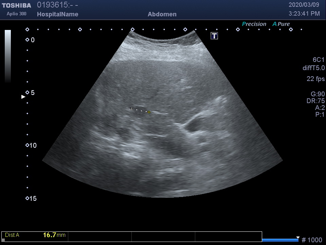Click the Dist A measurement label

point(12,235)
